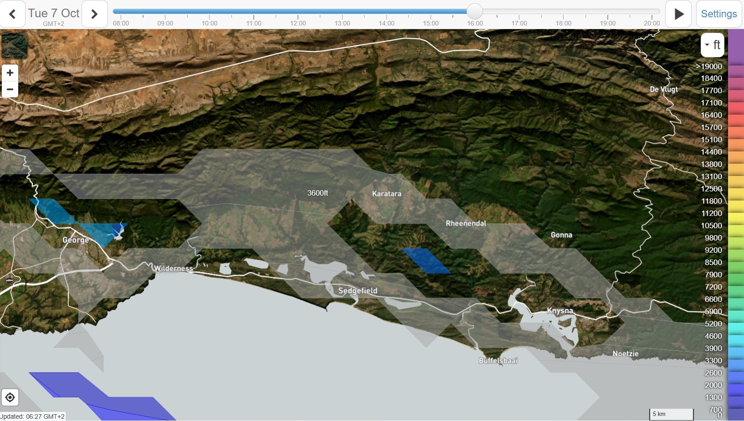Advance to the next day arrow
This screenshot has width=744, height=421.
(x=94, y=14)
